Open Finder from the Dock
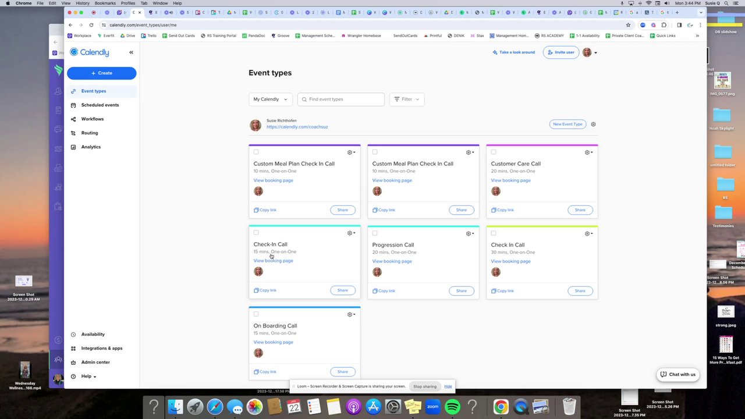The height and width of the screenshot is (419, 745). pyautogui.click(x=175, y=406)
